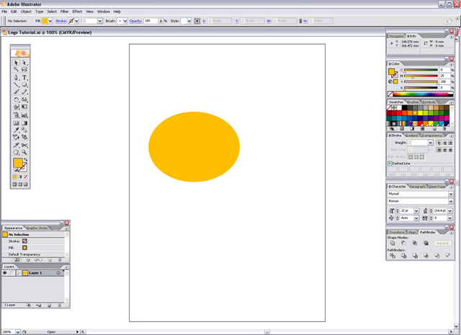Viewport: 461px width, 335px height.
Task: Select the Type tool
Action: 24,78
